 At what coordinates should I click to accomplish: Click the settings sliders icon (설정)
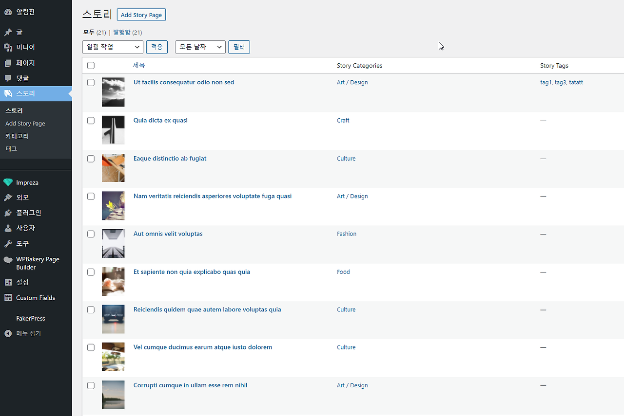click(8, 282)
